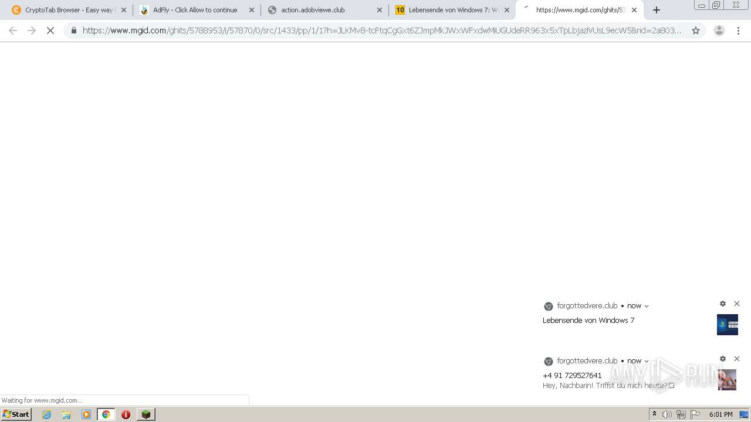Open the volume speaker tray icon
Screen dimensions: 751x422
(x=667, y=414)
